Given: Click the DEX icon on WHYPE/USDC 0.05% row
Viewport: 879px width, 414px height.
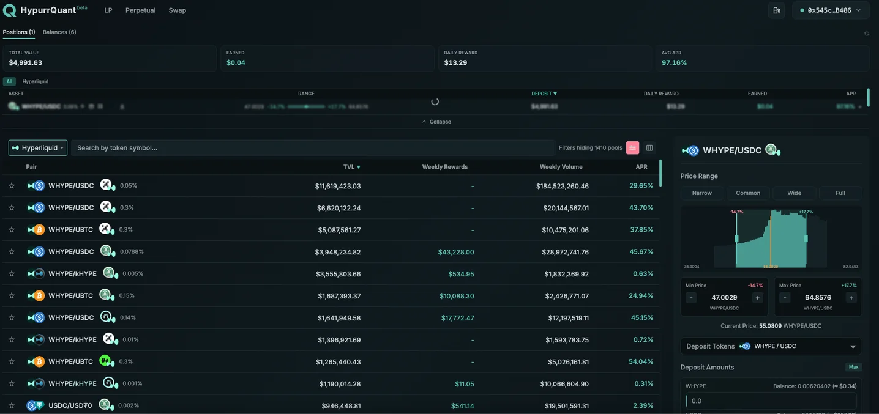Looking at the screenshot, I should (107, 185).
